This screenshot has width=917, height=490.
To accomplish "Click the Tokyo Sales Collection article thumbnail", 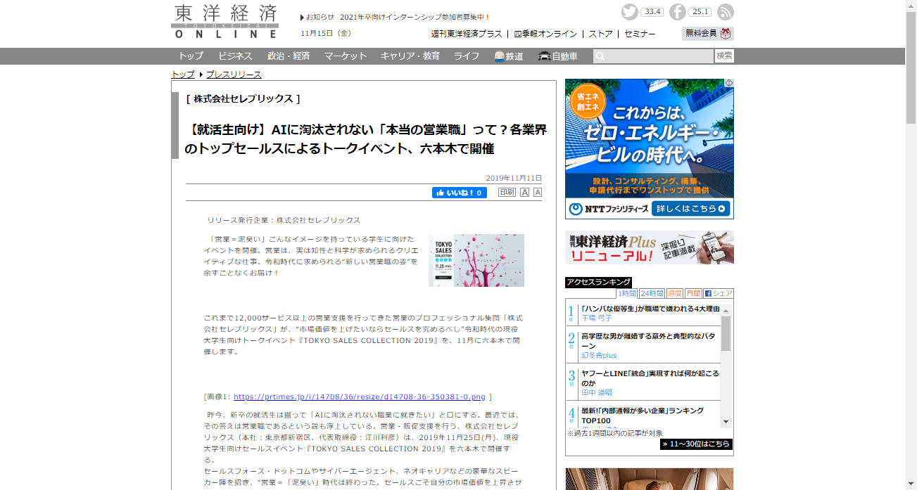I will click(x=476, y=260).
